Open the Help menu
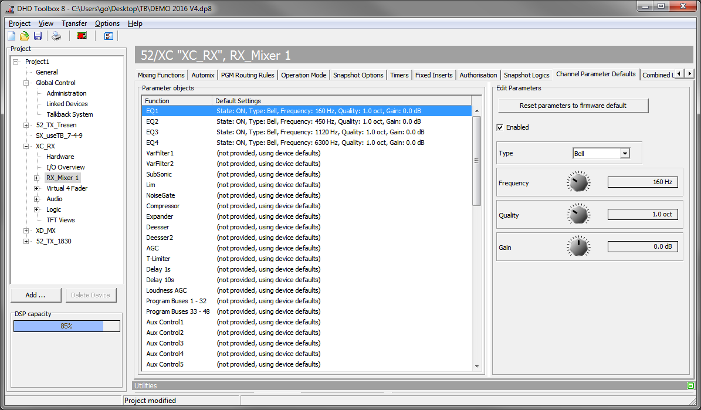The image size is (701, 410). (135, 23)
